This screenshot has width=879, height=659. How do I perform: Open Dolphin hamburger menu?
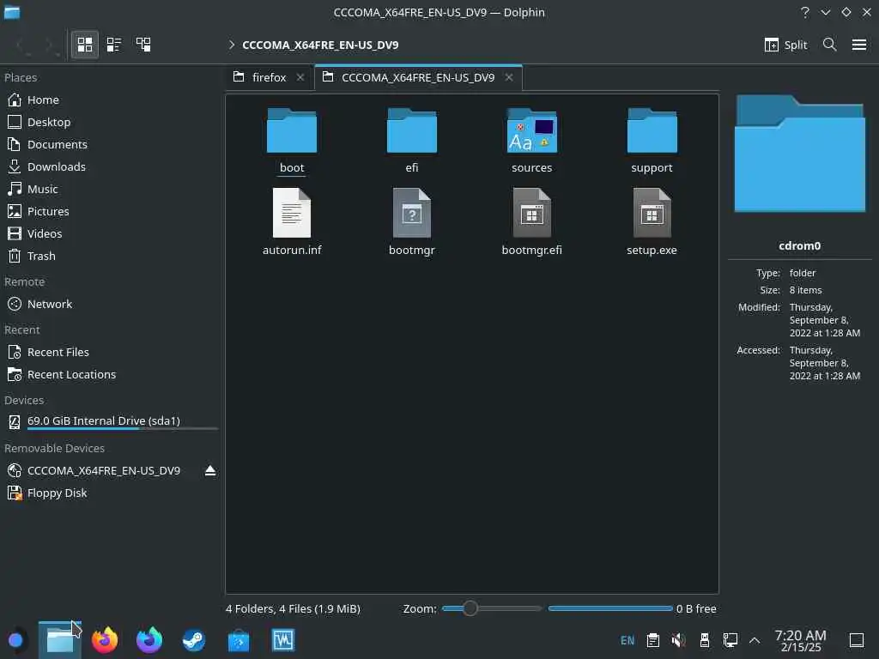[x=858, y=45]
